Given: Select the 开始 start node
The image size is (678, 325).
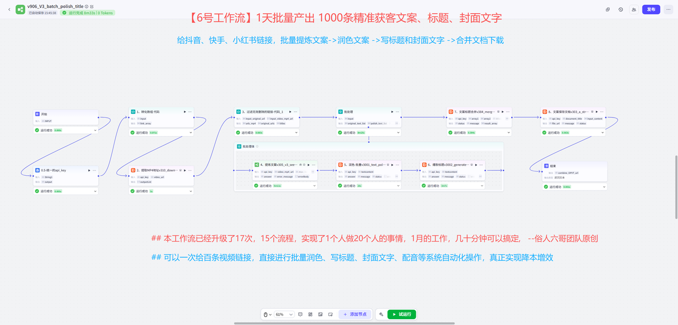Looking at the screenshot, I should tap(66, 117).
